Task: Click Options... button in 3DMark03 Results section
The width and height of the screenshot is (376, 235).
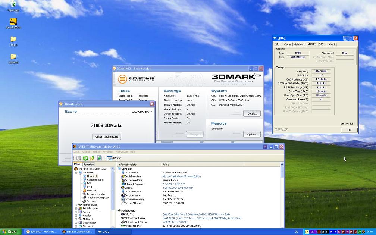Action: pos(252,134)
